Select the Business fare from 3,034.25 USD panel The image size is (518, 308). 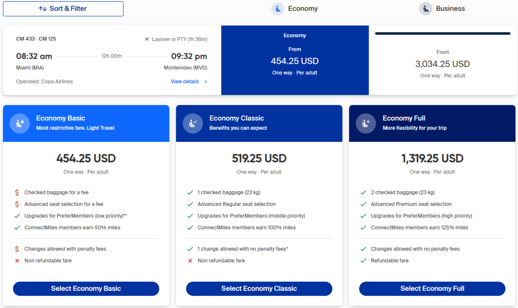pos(442,63)
